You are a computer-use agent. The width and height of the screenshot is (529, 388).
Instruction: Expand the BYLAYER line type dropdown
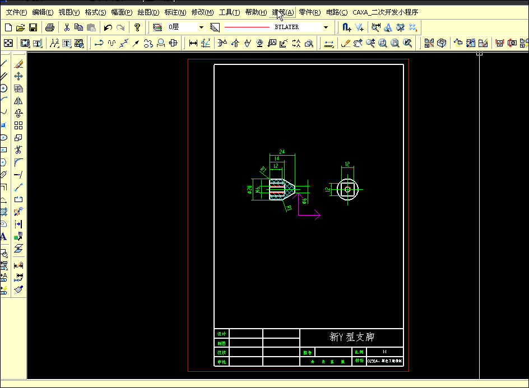click(x=326, y=27)
